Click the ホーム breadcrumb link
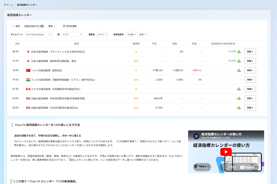The image size is (277, 184). point(10,5)
